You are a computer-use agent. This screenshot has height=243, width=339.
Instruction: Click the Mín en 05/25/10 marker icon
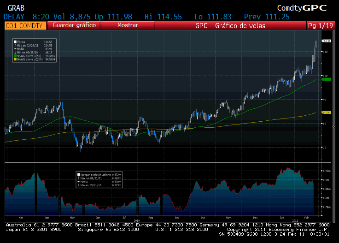[15, 53]
